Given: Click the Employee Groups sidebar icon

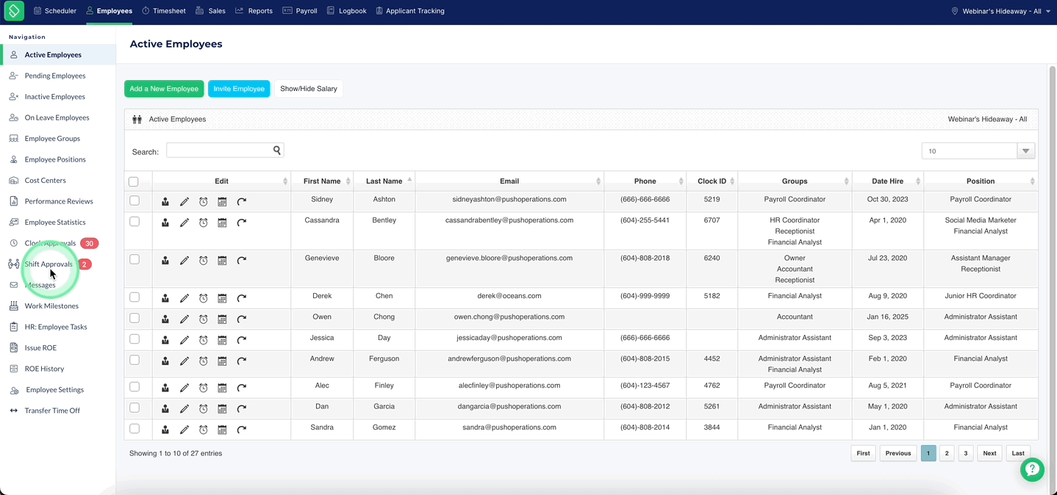Looking at the screenshot, I should pyautogui.click(x=14, y=138).
